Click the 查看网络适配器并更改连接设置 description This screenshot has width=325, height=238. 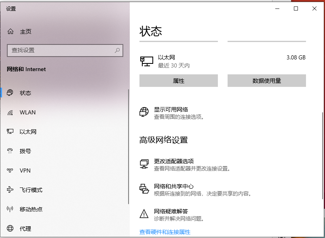pos(192,168)
